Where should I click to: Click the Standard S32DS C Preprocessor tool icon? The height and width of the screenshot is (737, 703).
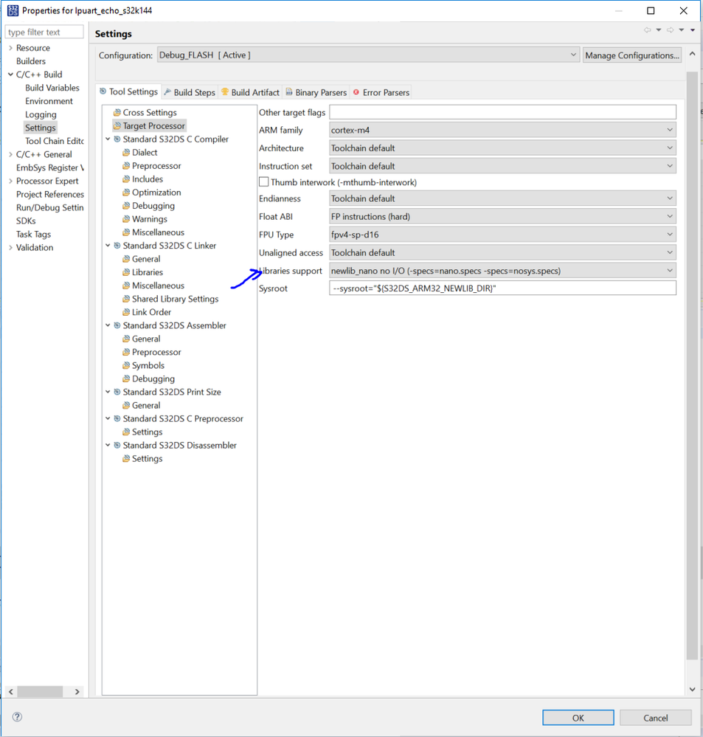coord(117,418)
